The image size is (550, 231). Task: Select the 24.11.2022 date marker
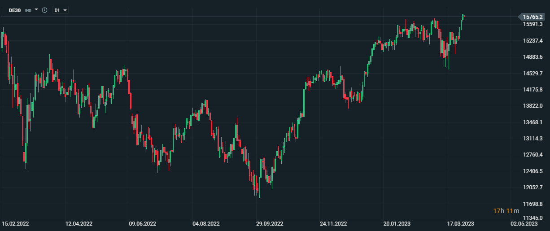tap(333, 223)
